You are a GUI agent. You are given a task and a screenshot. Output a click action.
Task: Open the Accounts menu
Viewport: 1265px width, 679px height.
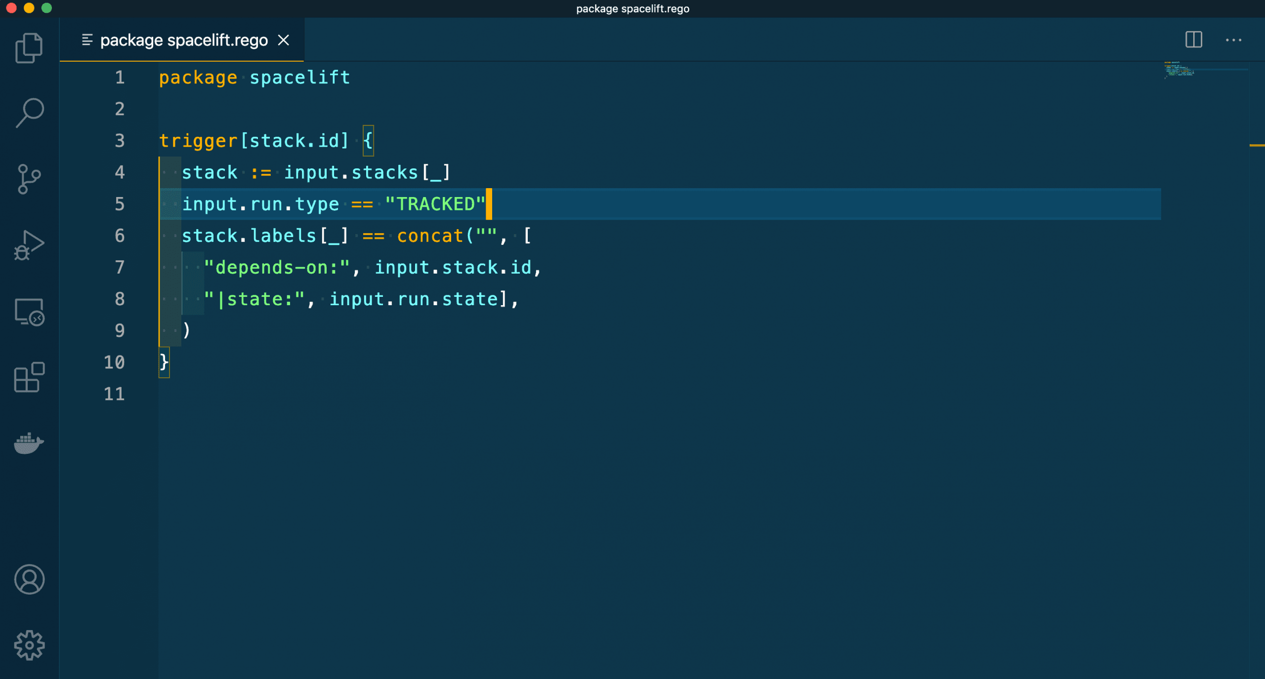(x=29, y=579)
